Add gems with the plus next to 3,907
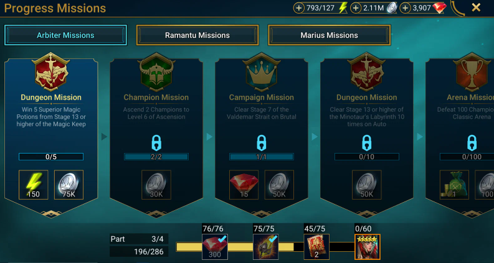The image size is (494, 263). 405,8
